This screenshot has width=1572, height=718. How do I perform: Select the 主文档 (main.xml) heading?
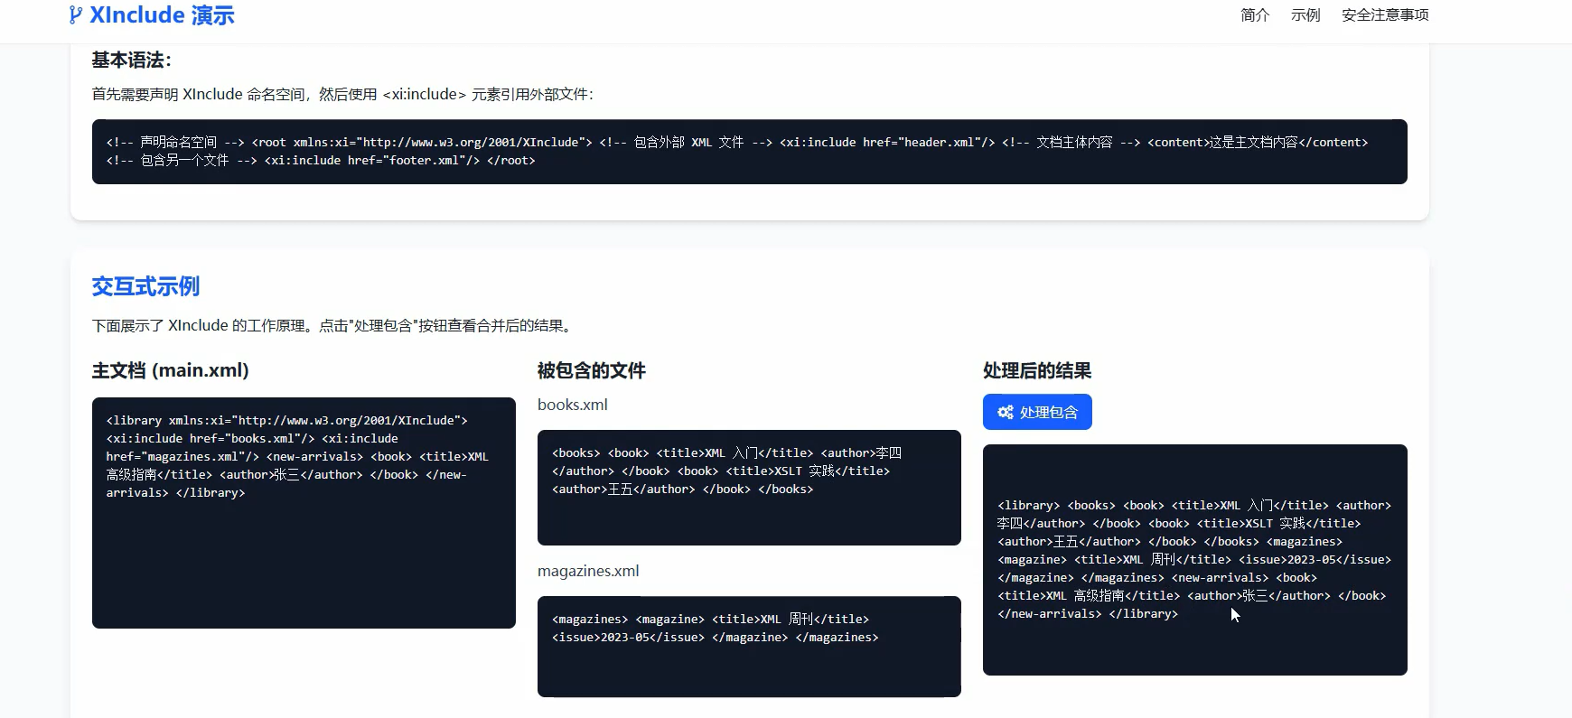[x=171, y=370]
